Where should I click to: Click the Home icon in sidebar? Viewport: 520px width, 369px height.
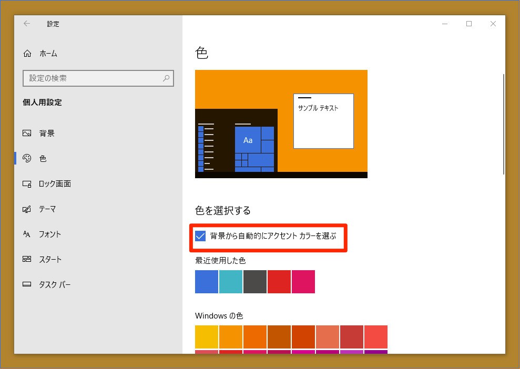[x=27, y=54]
